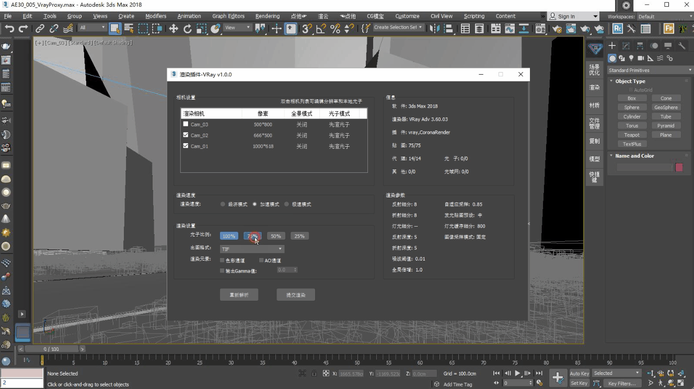Enable the 输出Gamma值 checkbox

tap(223, 270)
